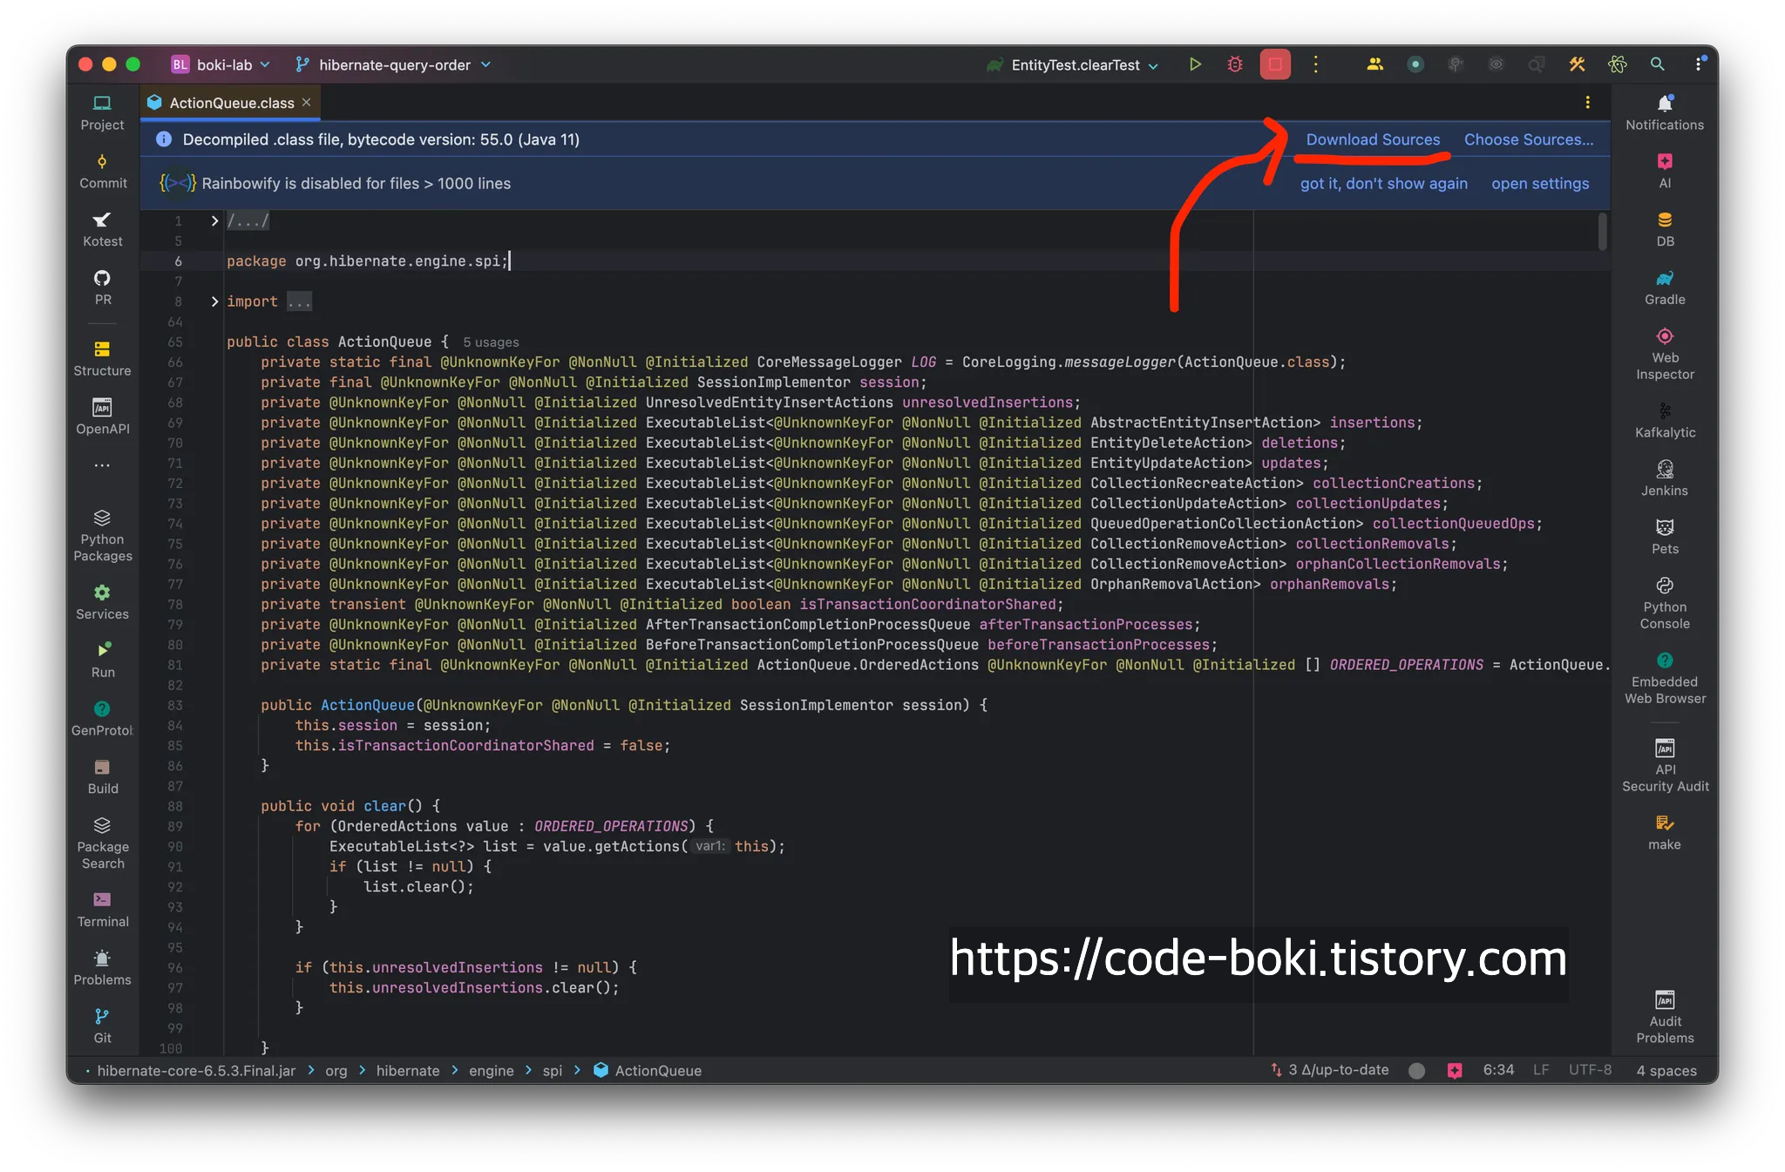Image resolution: width=1785 pixels, height=1172 pixels.
Task: Open the Gradle tool window
Action: pos(1664,287)
